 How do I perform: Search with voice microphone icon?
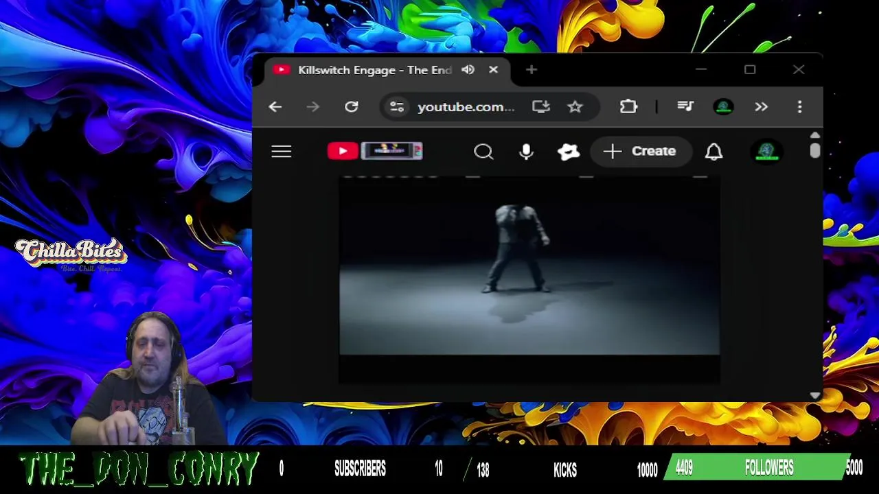tap(526, 152)
